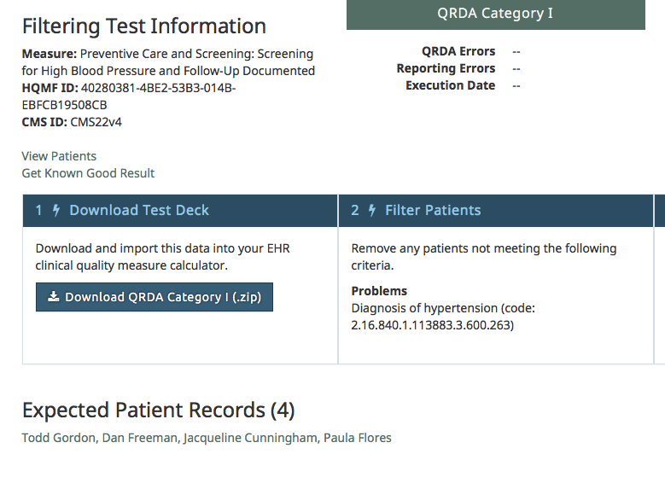Image resolution: width=665 pixels, height=489 pixels.
Task: Open patient record Paula Flores
Action: [x=358, y=438]
